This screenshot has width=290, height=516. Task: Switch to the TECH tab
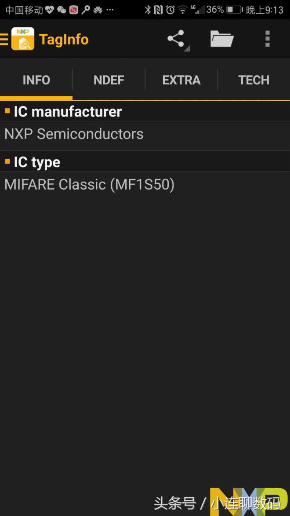pyautogui.click(x=254, y=80)
